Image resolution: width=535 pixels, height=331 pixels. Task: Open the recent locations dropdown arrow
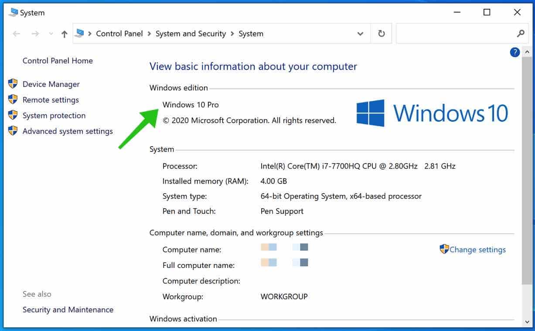51,34
